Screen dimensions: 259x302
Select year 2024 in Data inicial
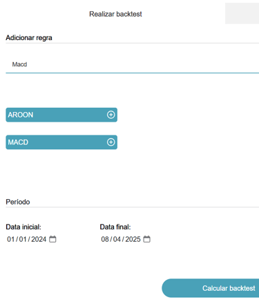click(x=39, y=239)
